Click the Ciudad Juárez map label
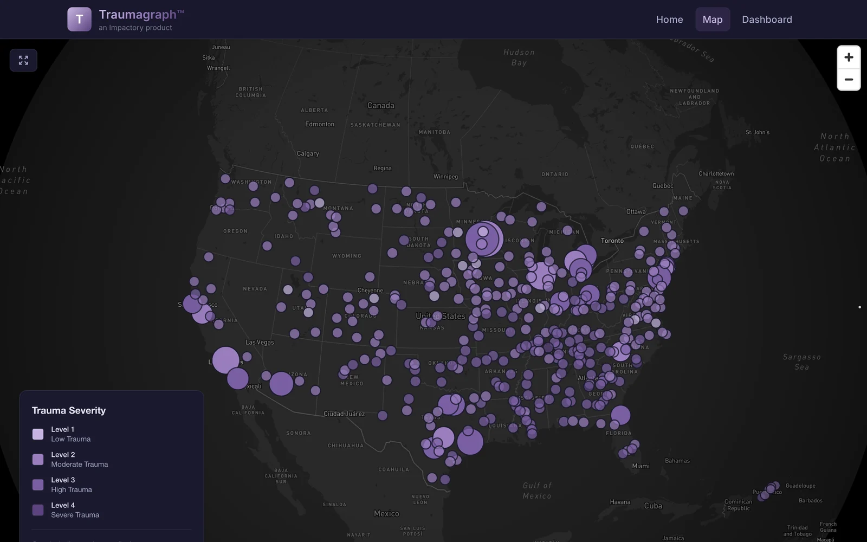This screenshot has height=542, width=867. tap(344, 414)
